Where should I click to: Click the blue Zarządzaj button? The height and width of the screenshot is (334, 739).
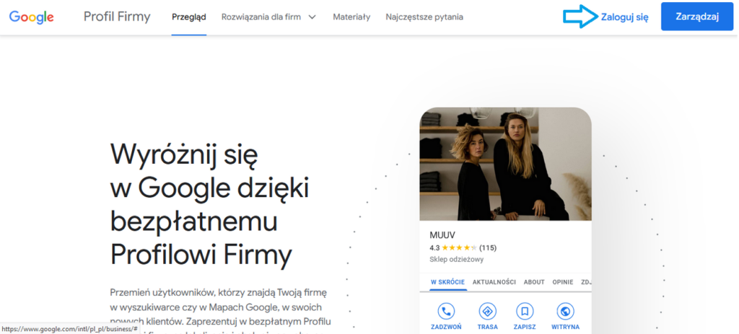coord(697,17)
